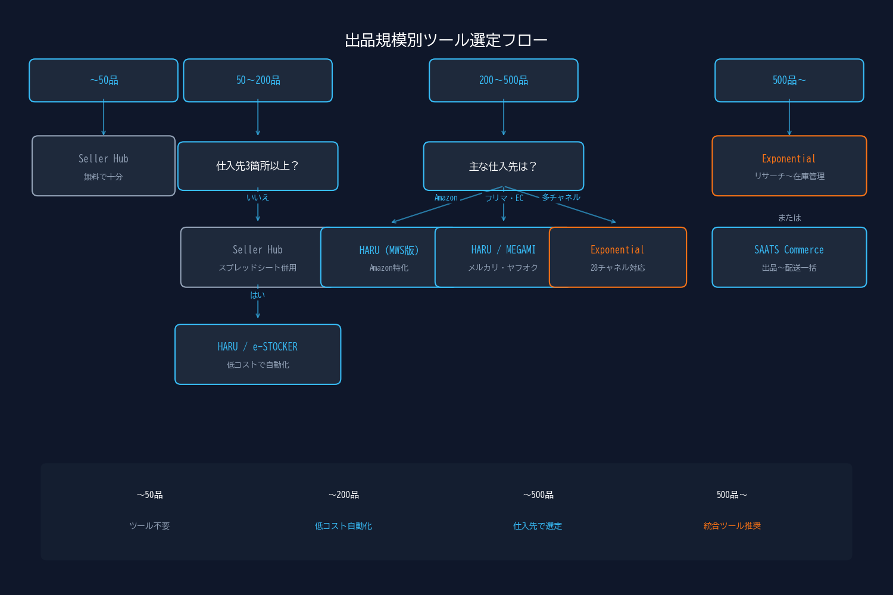The width and height of the screenshot is (893, 595).
Task: Click the "低コスト自動化" summary text
Action: [343, 525]
